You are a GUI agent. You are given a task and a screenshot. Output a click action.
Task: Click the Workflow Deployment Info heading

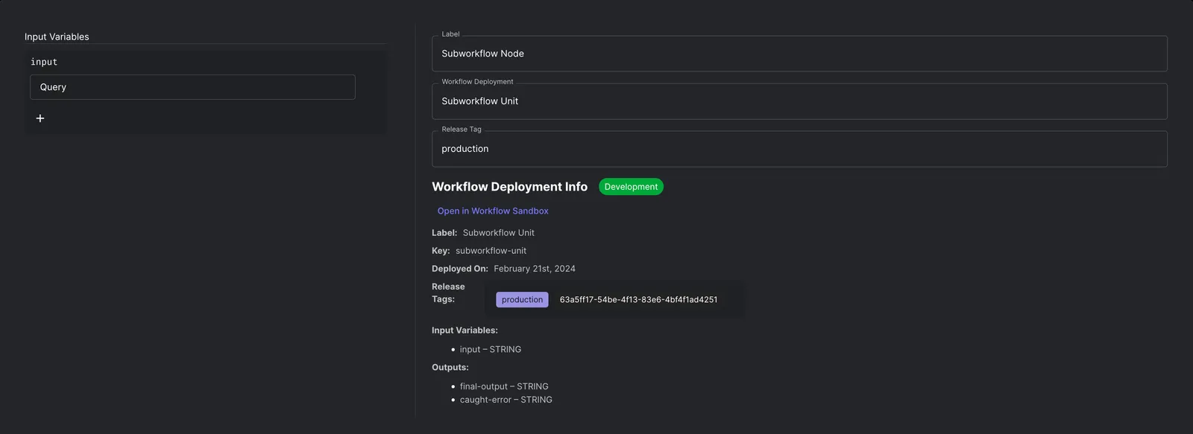[509, 187]
